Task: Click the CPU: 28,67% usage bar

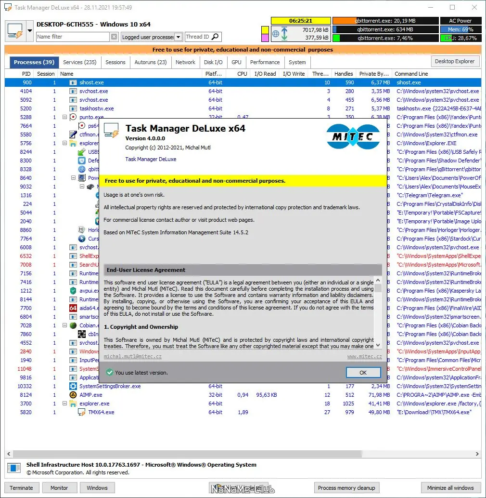Action: click(x=460, y=38)
